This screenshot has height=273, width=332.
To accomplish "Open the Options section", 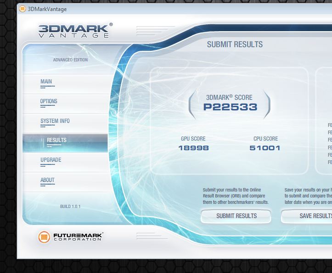I will 65,104.
